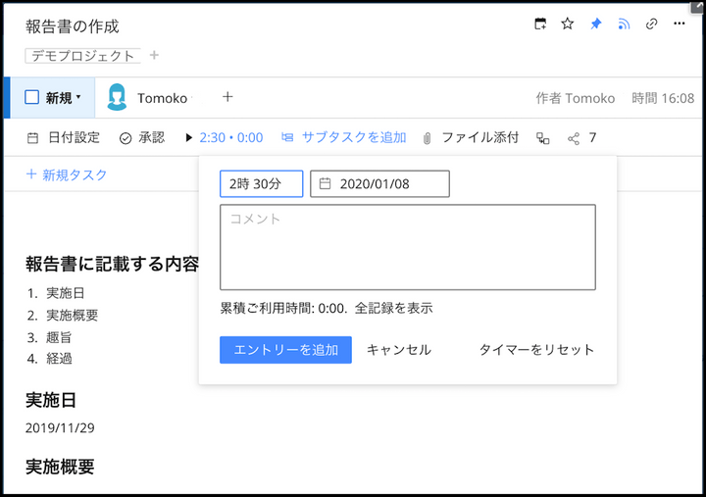Click the 承認 approval button

tap(142, 138)
